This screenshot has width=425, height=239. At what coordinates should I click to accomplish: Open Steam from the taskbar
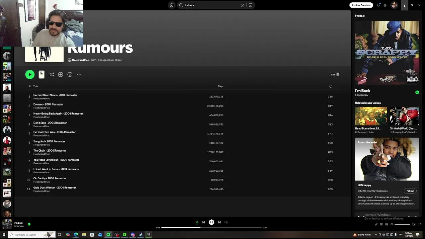pyautogui.click(x=141, y=235)
